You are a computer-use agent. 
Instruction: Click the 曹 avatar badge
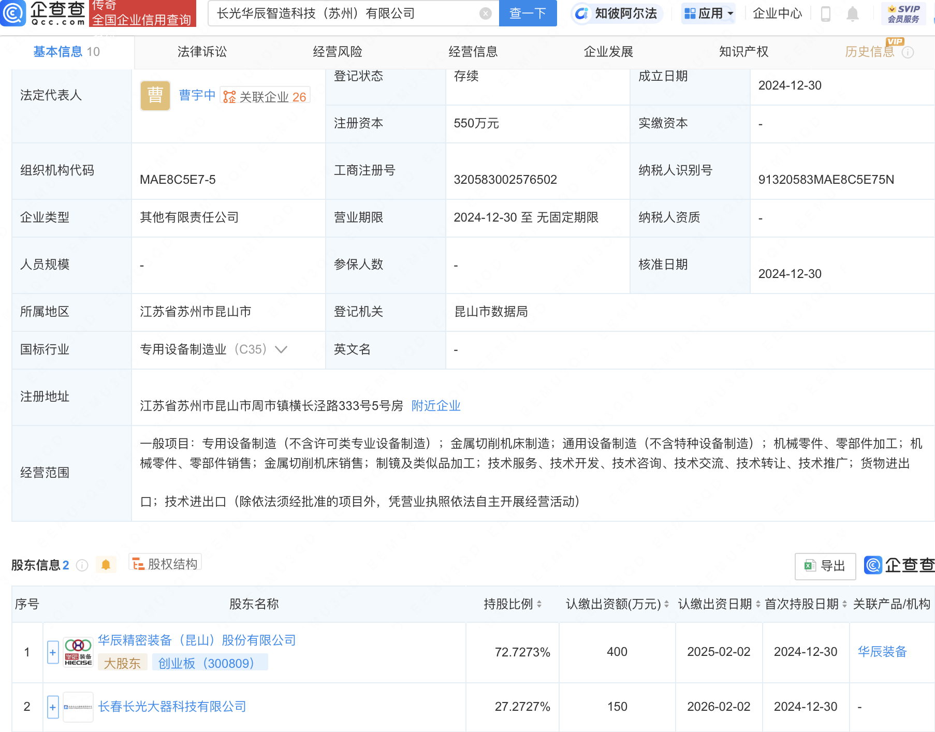[x=155, y=95]
